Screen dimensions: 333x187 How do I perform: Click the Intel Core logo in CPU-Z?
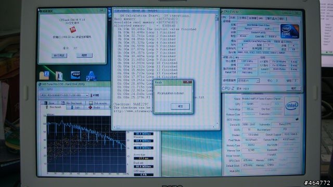[x=290, y=31]
